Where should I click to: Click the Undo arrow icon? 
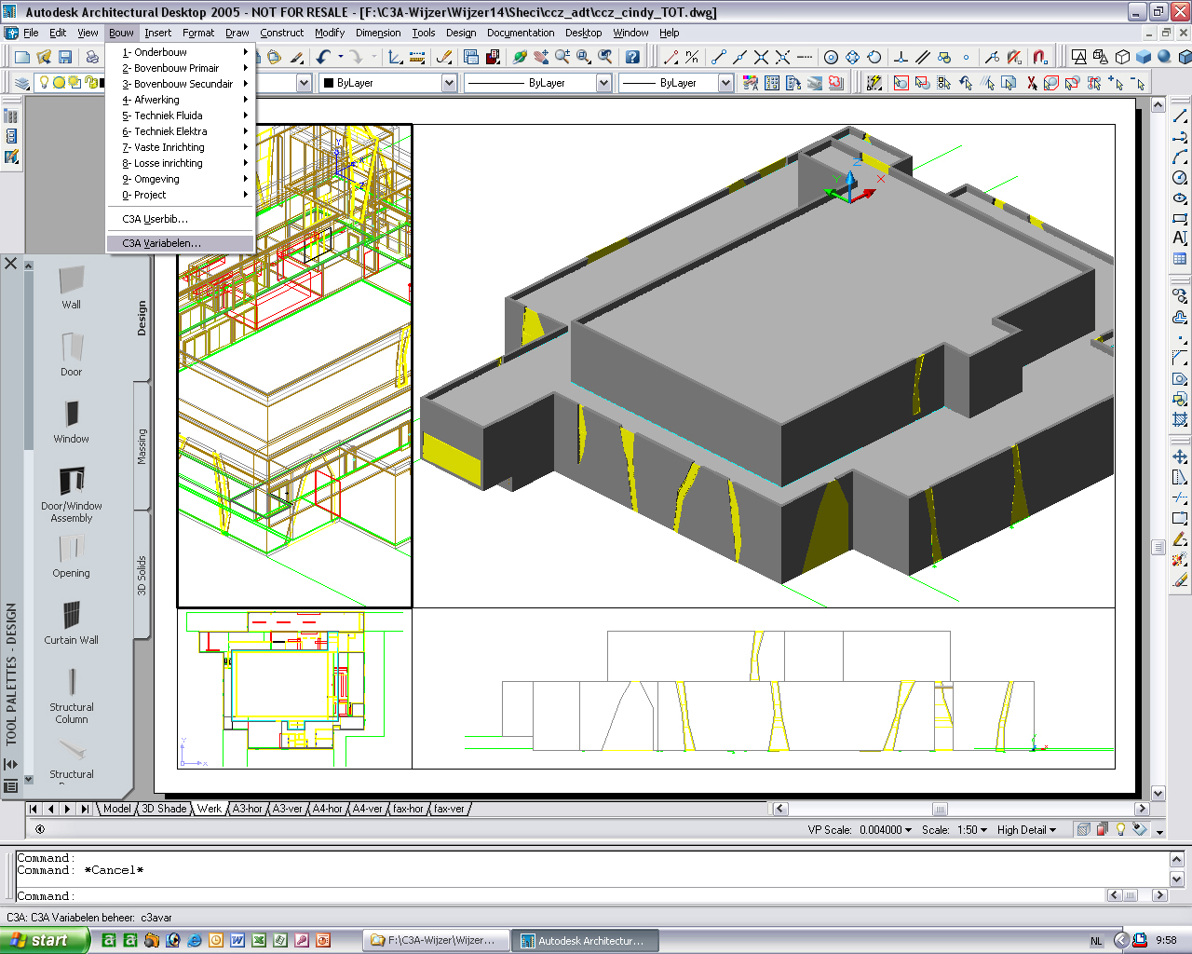coord(323,57)
